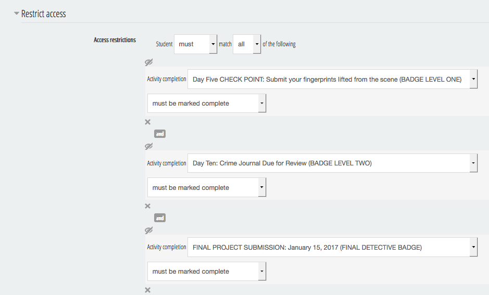489x295 pixels.
Task: Click second 'and' connector badge
Action: tap(160, 218)
